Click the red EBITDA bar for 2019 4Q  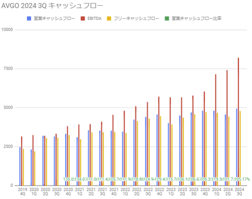[22, 161]
